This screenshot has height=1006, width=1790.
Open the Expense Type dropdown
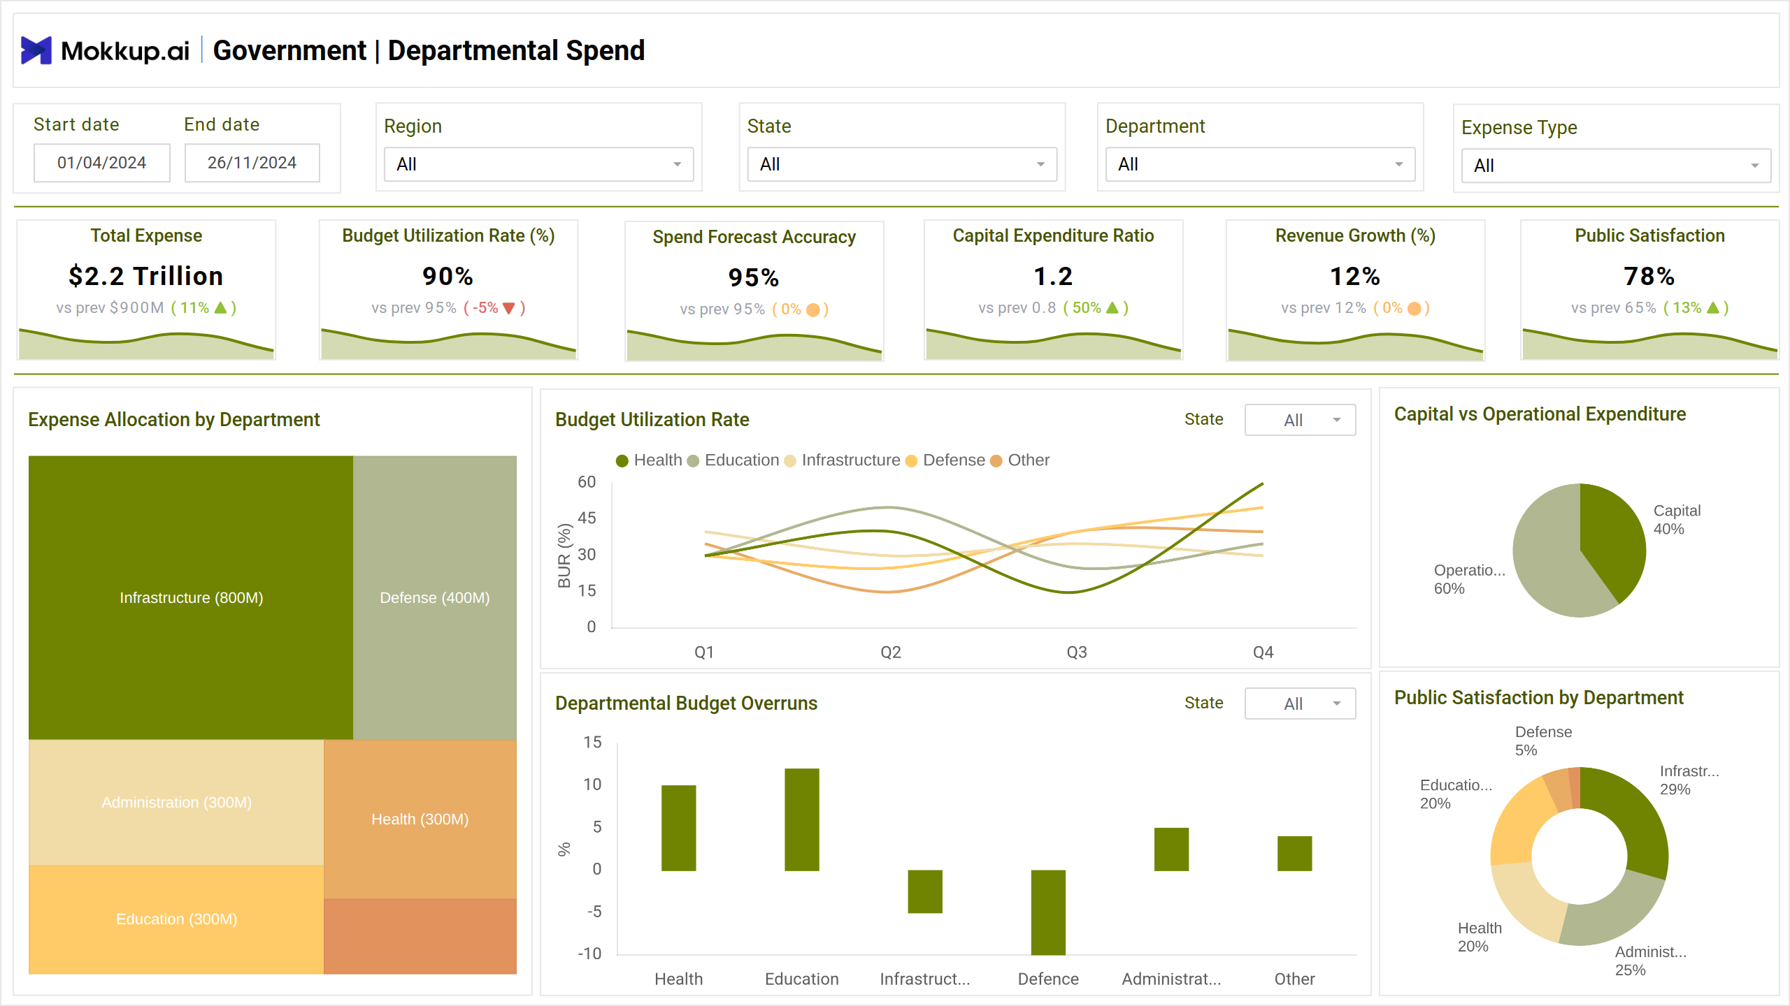[1617, 166]
